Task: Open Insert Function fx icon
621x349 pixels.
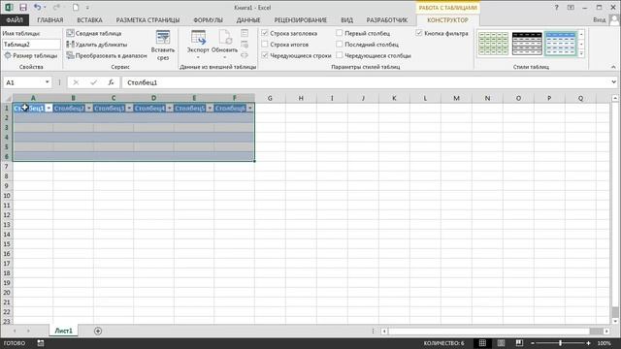Action: coord(111,82)
